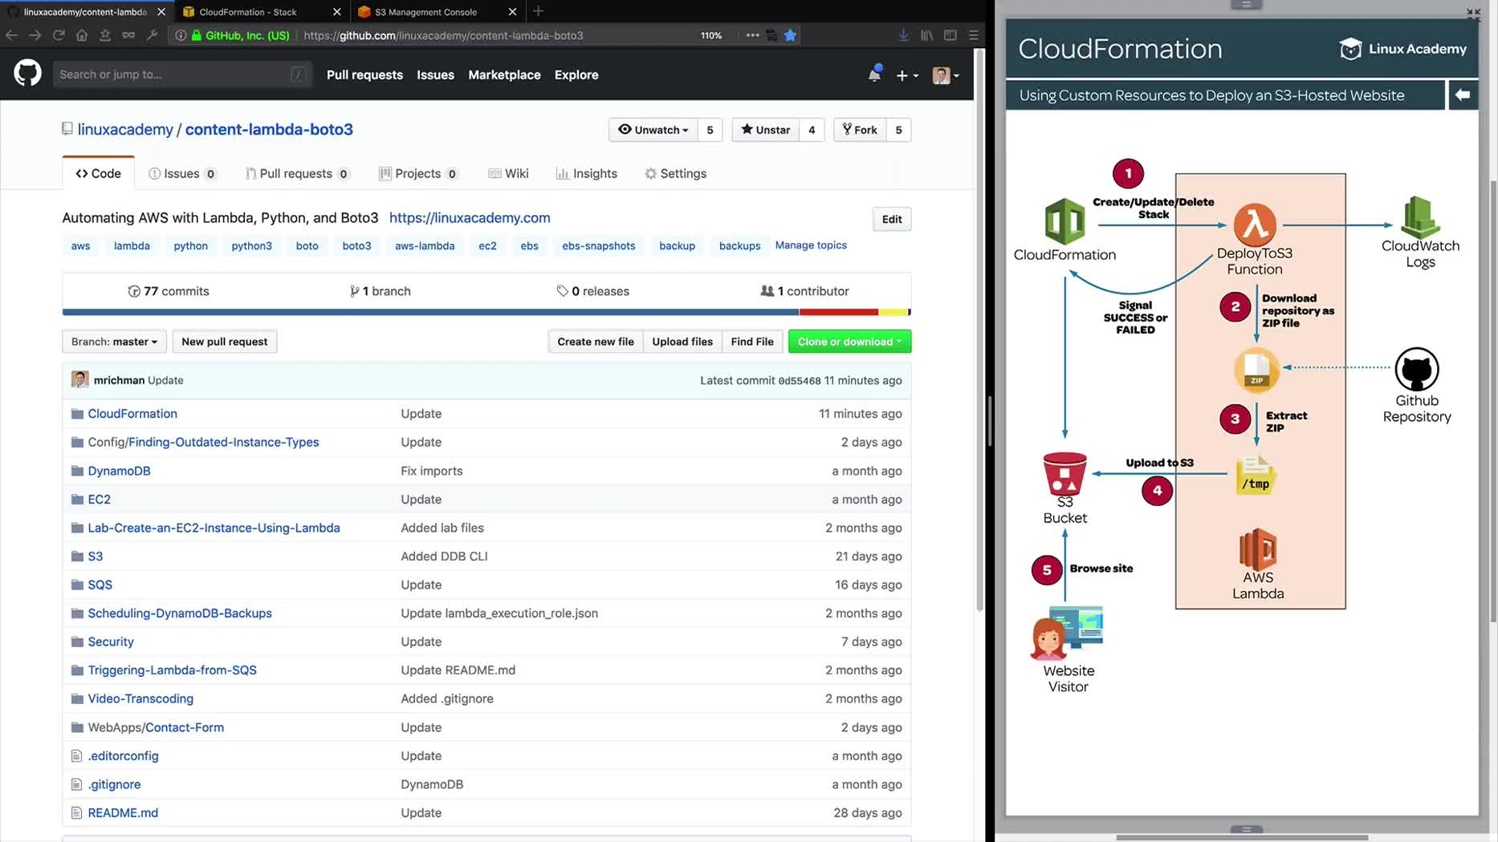Click the Linux Academy logo on slide
The width and height of the screenshot is (1498, 842).
(x=1403, y=49)
